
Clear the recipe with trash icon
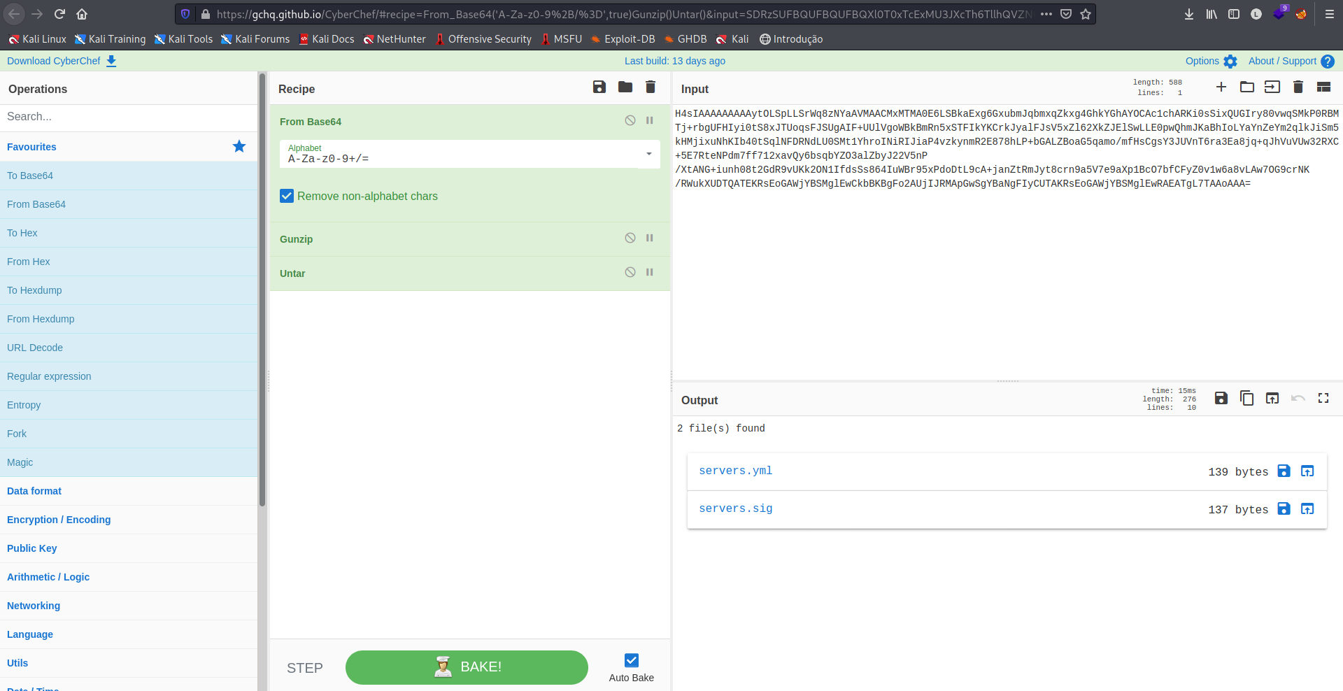click(x=651, y=87)
